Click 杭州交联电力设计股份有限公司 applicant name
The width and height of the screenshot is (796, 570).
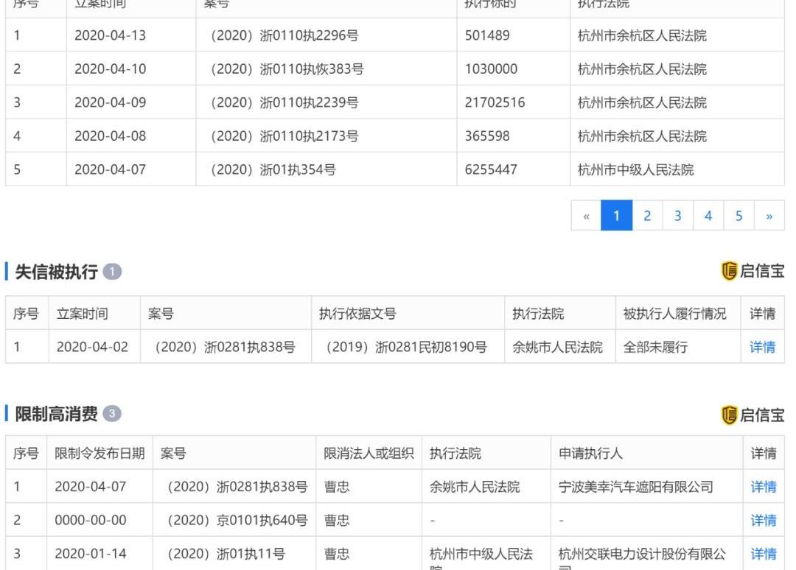coord(642,558)
